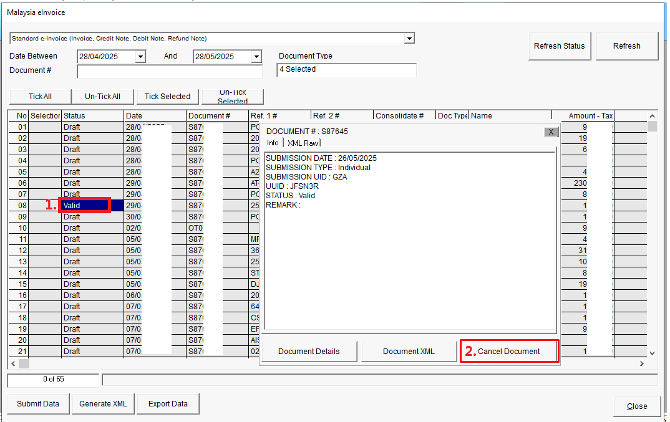Open Document Details

(x=309, y=352)
